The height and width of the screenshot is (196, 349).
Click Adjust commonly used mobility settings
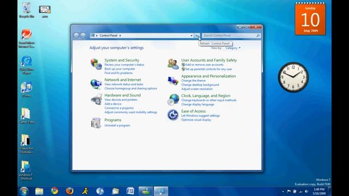[x=131, y=112]
